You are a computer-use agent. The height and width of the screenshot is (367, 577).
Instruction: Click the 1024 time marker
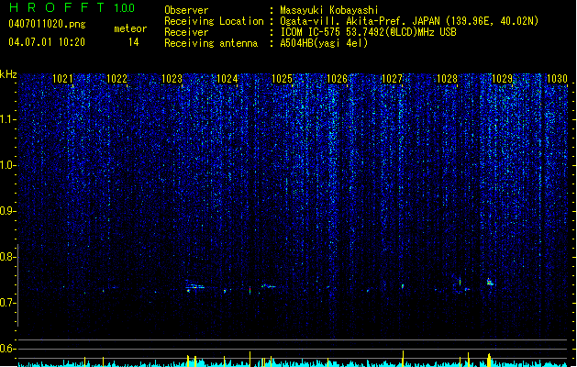tap(227, 79)
